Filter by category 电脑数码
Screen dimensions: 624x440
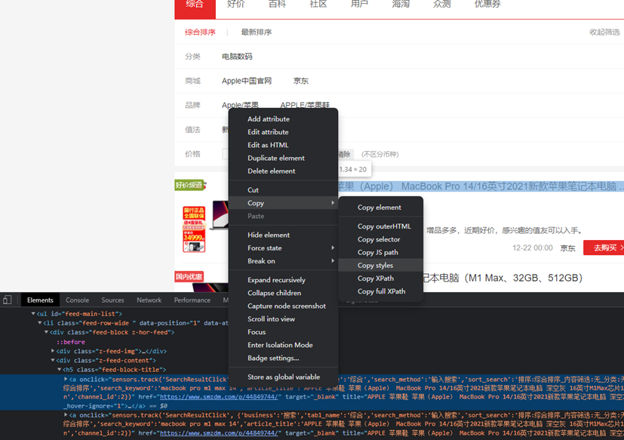[237, 57]
